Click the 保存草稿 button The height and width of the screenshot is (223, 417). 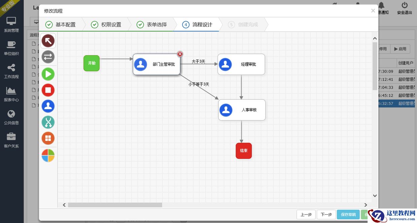[348, 215]
